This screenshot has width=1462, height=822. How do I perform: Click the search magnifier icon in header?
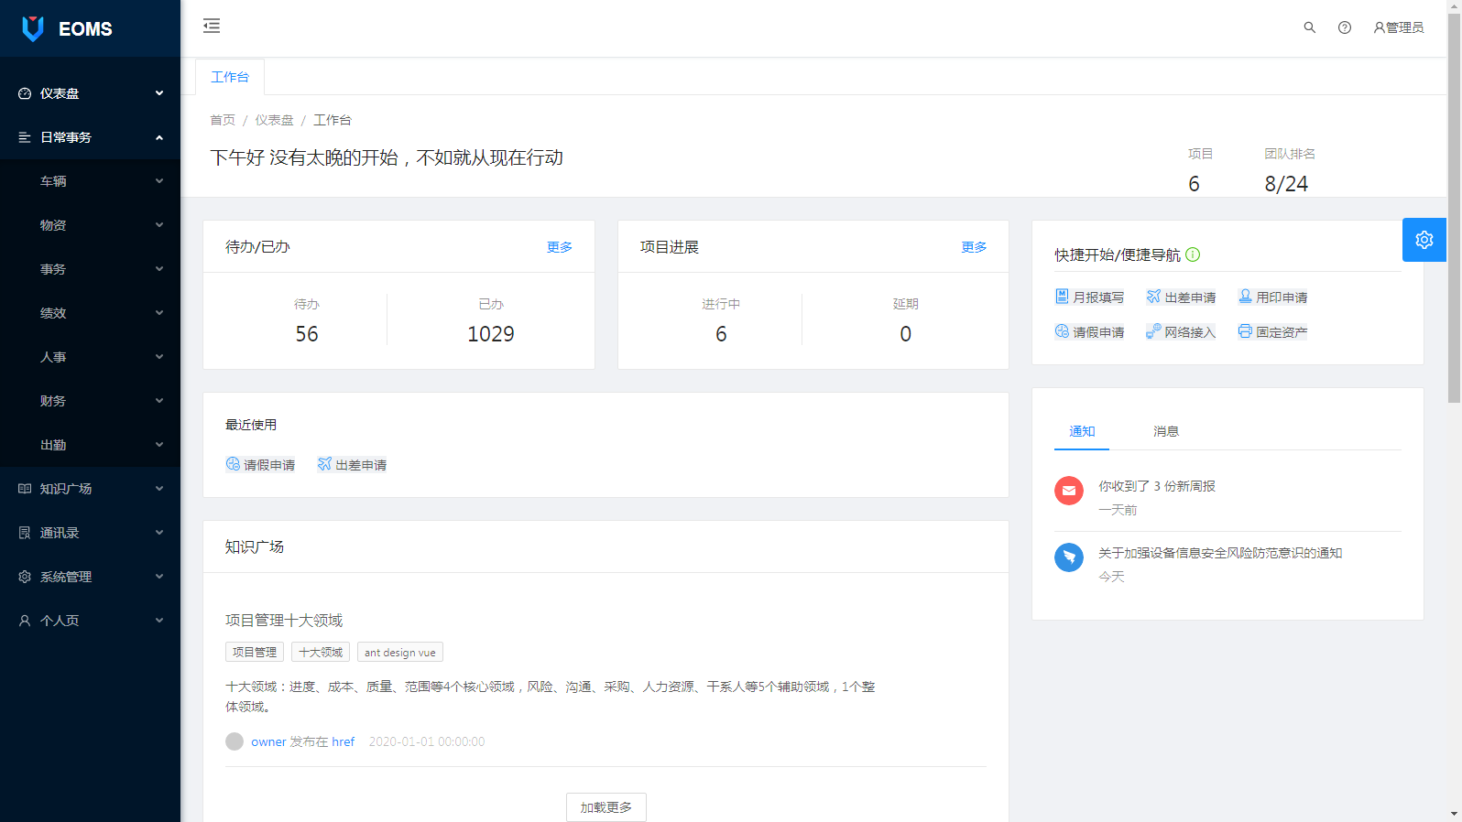point(1309,27)
